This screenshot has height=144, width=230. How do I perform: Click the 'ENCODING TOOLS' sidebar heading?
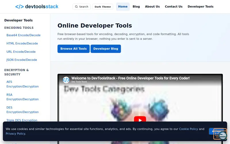point(19,28)
